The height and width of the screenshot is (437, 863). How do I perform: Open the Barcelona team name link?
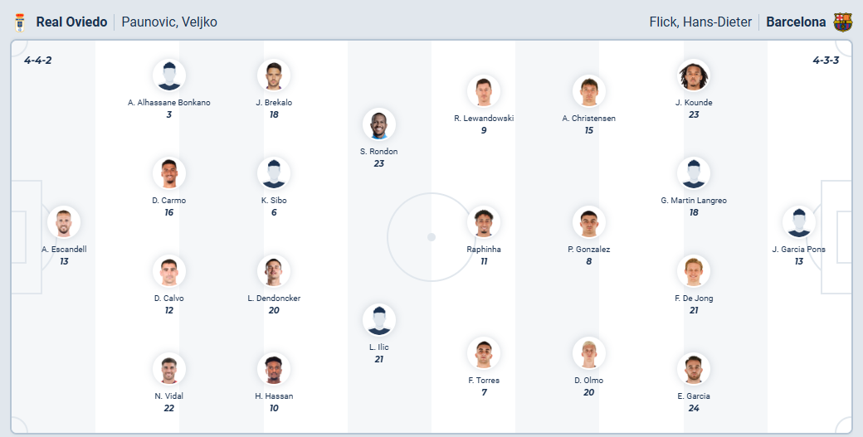796,22
